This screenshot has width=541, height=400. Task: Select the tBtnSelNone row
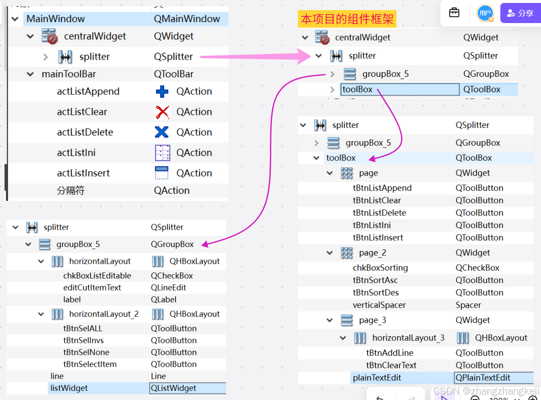click(x=116, y=352)
